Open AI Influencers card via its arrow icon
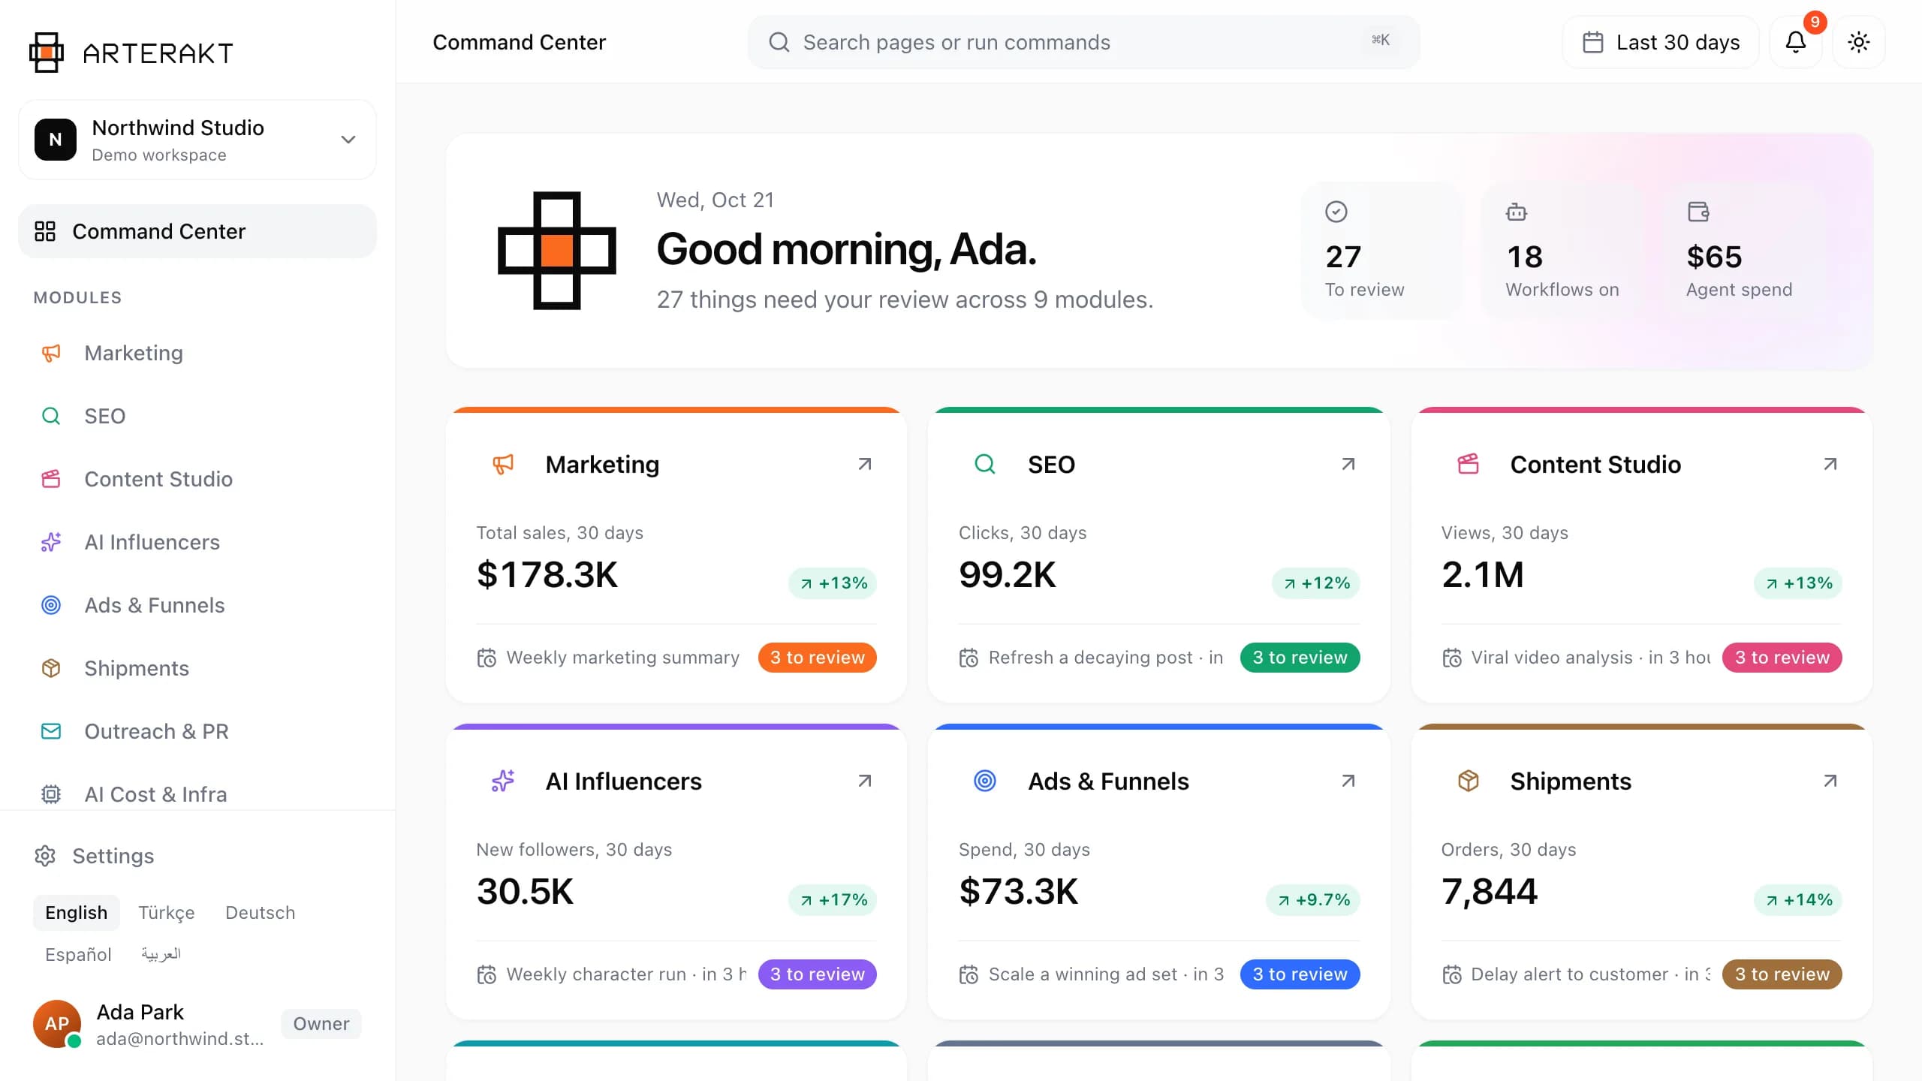Viewport: 1922px width, 1081px height. coord(865,781)
